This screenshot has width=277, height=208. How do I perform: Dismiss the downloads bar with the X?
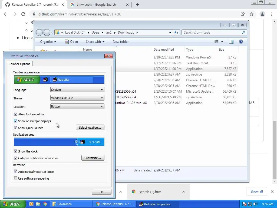272,191
